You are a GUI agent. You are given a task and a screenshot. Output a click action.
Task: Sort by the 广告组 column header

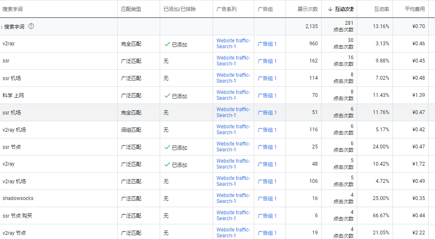pyautogui.click(x=265, y=9)
